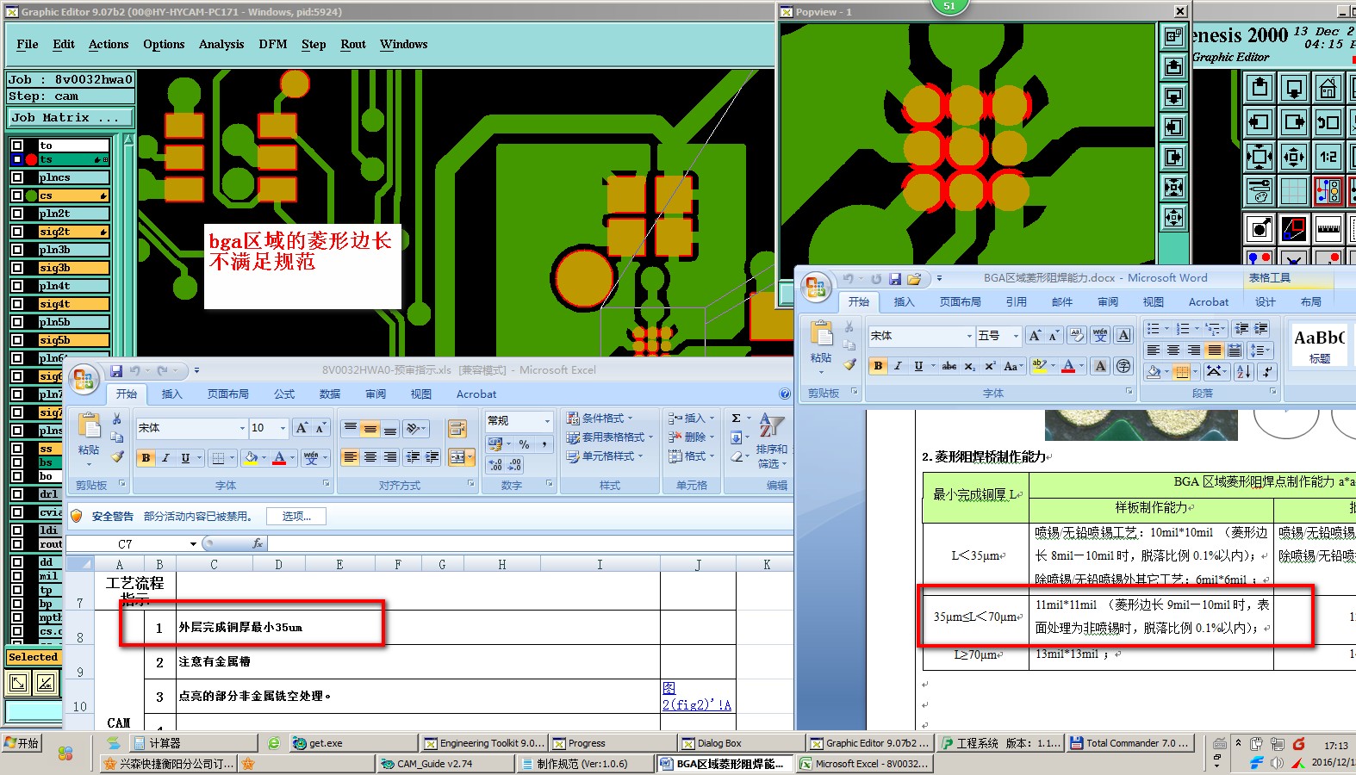Click Word text highlight color swatch
This screenshot has height=775, width=1356.
tap(1040, 366)
